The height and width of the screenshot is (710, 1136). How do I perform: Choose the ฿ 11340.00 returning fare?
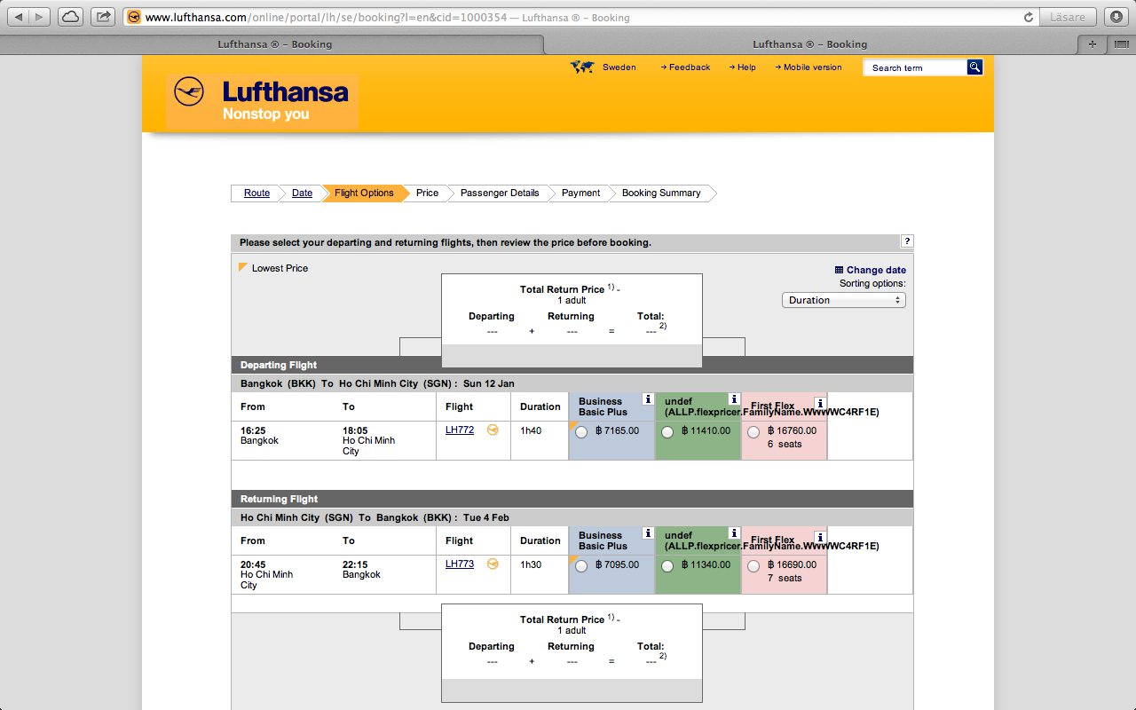(x=667, y=566)
